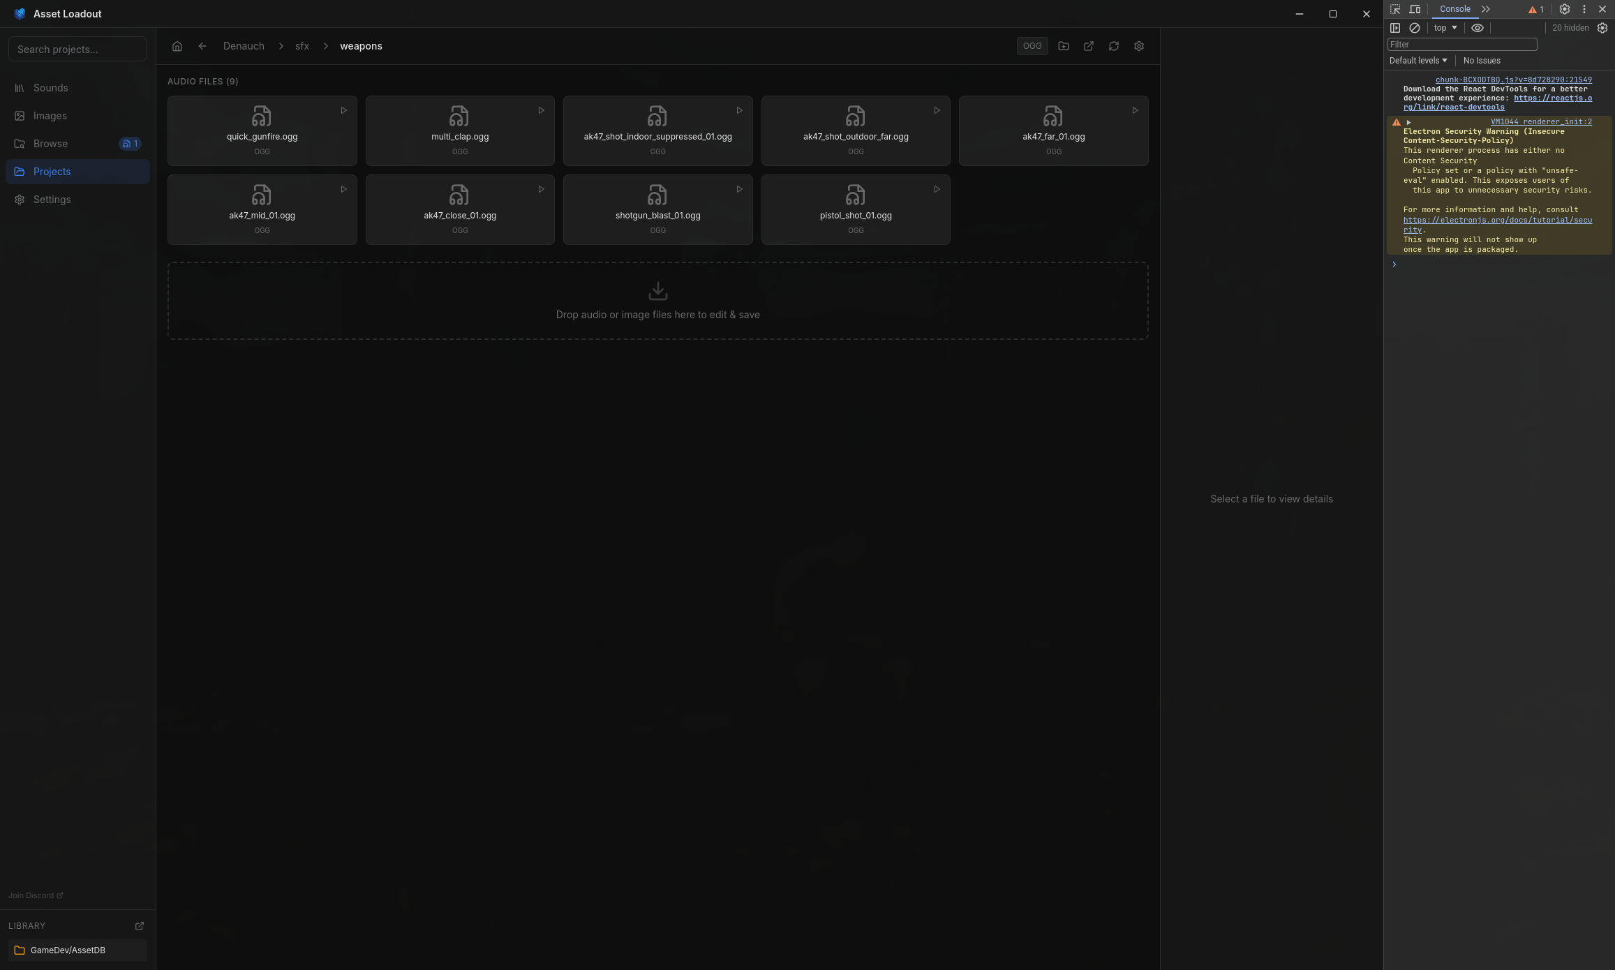Create a new folder with toolbar icon
Viewport: 1615px width, 970px height.
[x=1064, y=46]
